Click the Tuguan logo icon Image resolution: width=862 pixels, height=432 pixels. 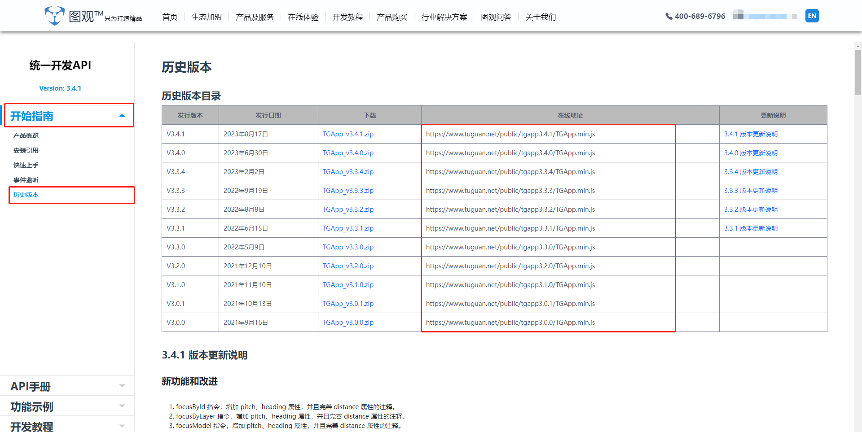point(54,16)
